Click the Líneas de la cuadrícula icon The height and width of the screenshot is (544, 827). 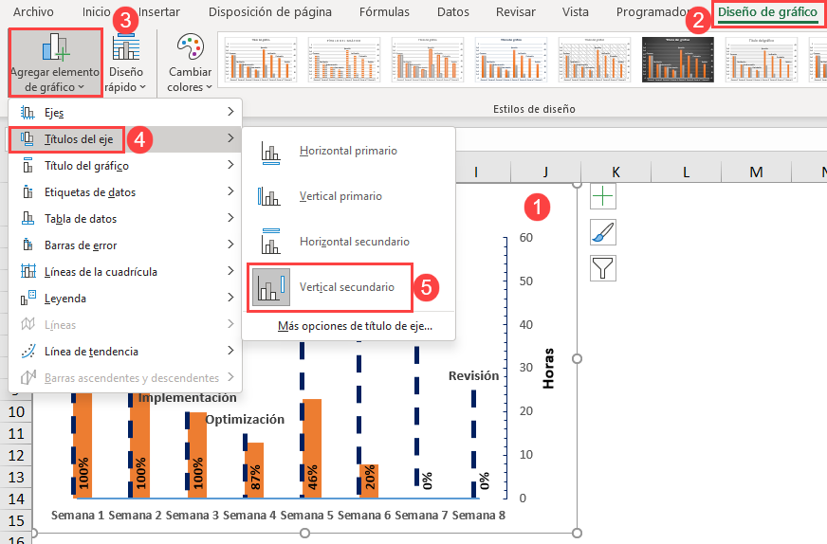click(x=28, y=271)
